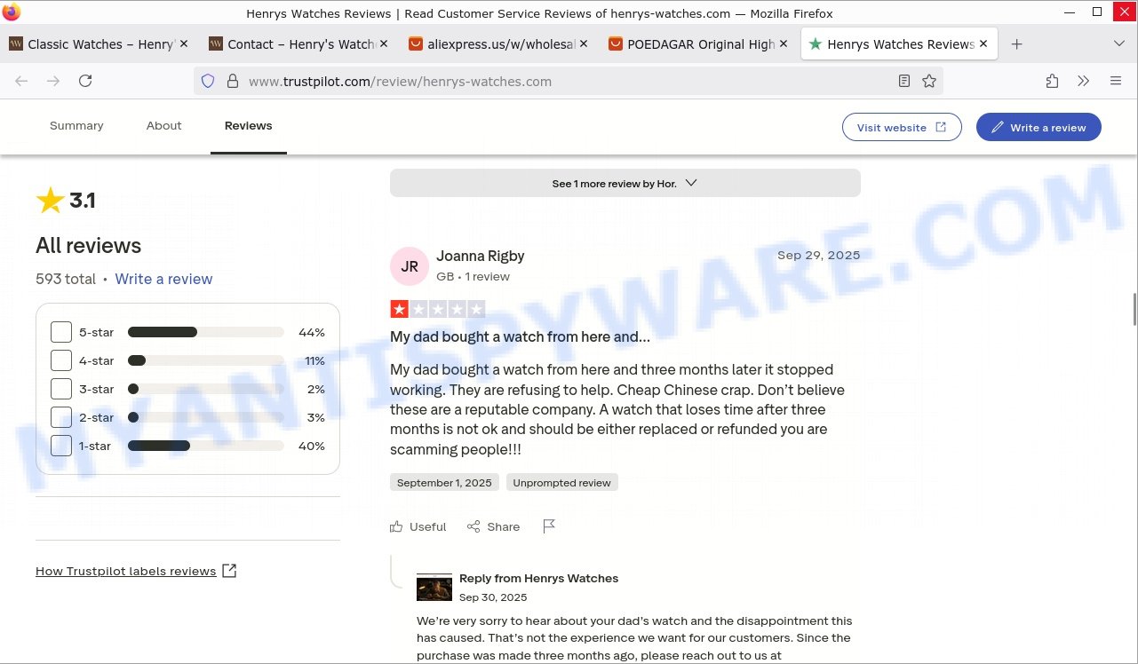Image resolution: width=1138 pixels, height=664 pixels.
Task: Check the 5-star filter checkbox
Action: click(61, 332)
